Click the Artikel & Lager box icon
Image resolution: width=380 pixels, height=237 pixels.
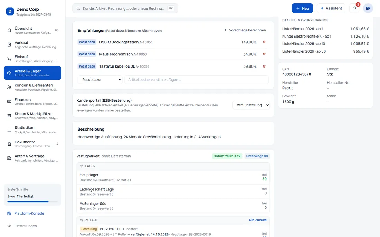coord(9,73)
